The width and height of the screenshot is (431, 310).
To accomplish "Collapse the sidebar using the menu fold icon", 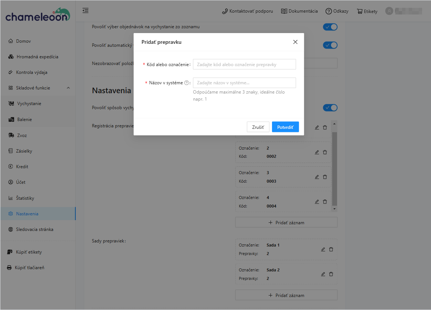I will coord(85,11).
